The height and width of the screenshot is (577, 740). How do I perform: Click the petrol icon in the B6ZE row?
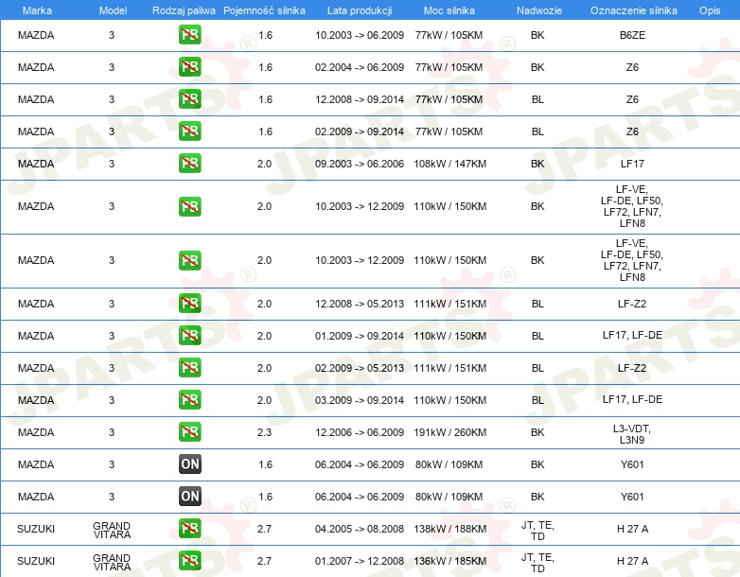(189, 35)
